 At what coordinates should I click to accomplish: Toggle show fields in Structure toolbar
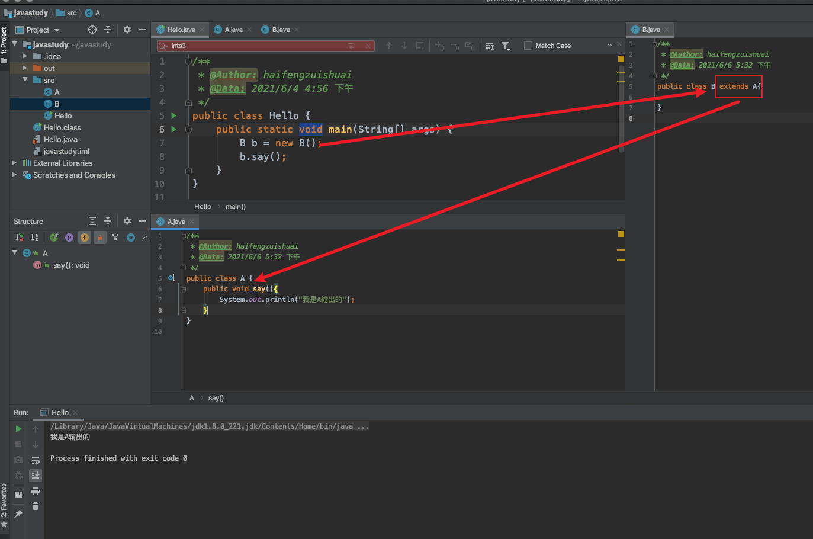tap(85, 238)
